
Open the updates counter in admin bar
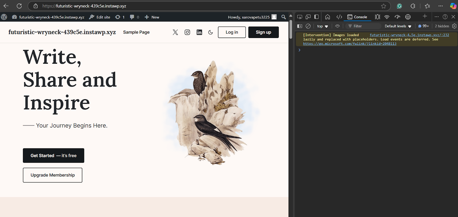click(120, 17)
